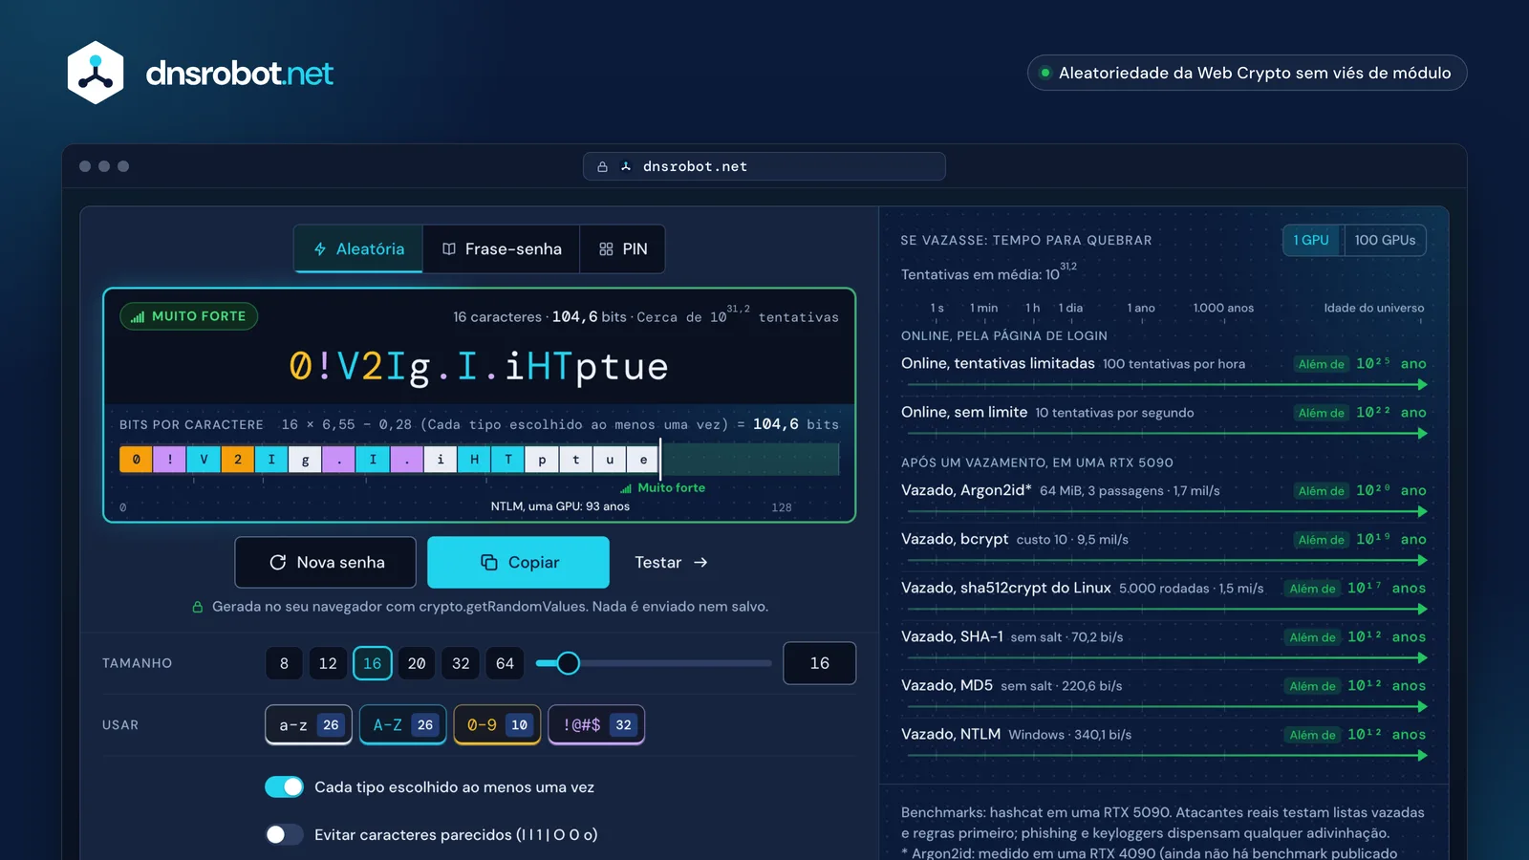Generate a new password with Nova senha
This screenshot has width=1529, height=860.
coord(325,563)
